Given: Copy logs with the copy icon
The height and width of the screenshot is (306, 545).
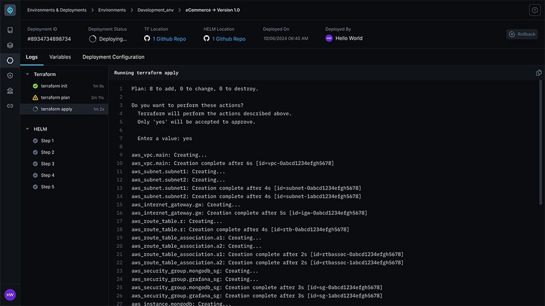Looking at the screenshot, I should [x=538, y=72].
